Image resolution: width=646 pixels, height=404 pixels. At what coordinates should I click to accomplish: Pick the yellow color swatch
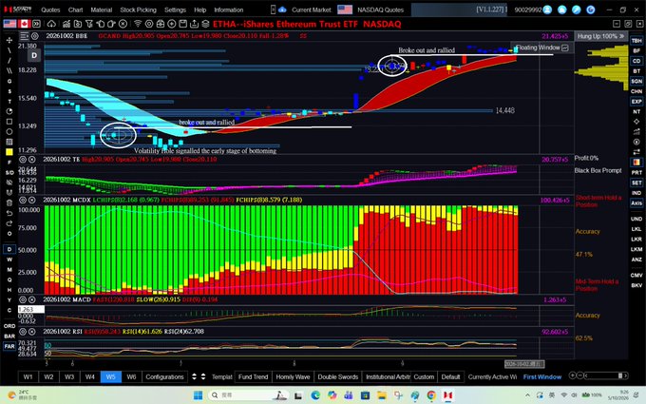tap(9, 152)
